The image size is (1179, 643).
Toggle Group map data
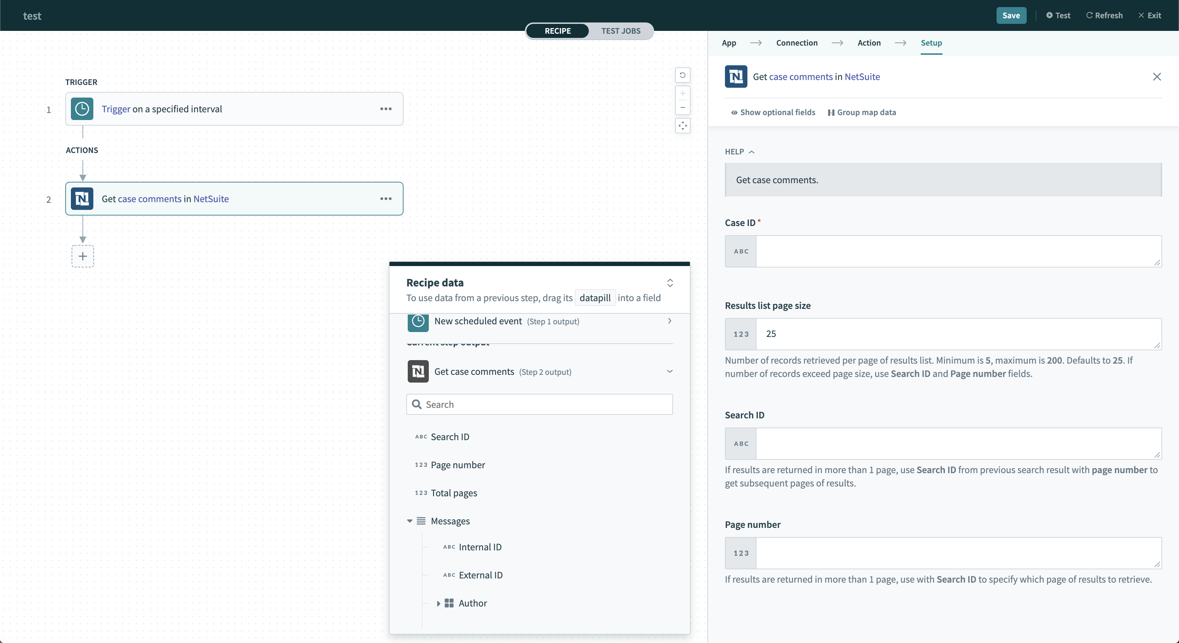[862, 113]
